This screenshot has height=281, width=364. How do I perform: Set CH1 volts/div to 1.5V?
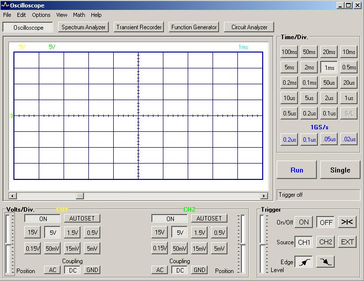tap(73, 232)
